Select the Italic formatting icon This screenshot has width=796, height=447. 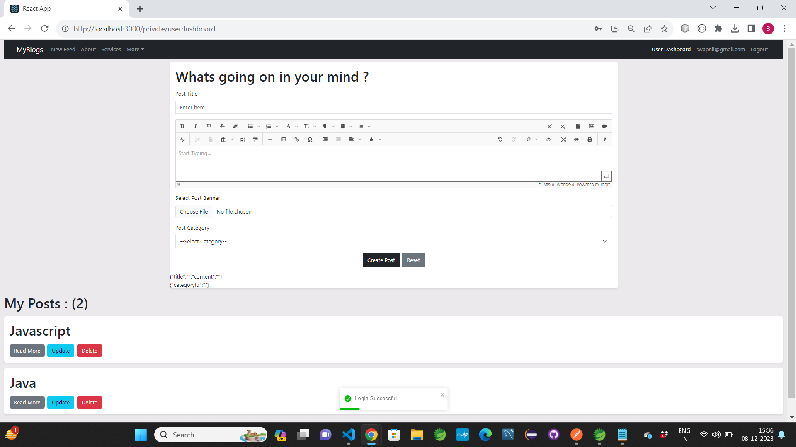[x=196, y=126]
